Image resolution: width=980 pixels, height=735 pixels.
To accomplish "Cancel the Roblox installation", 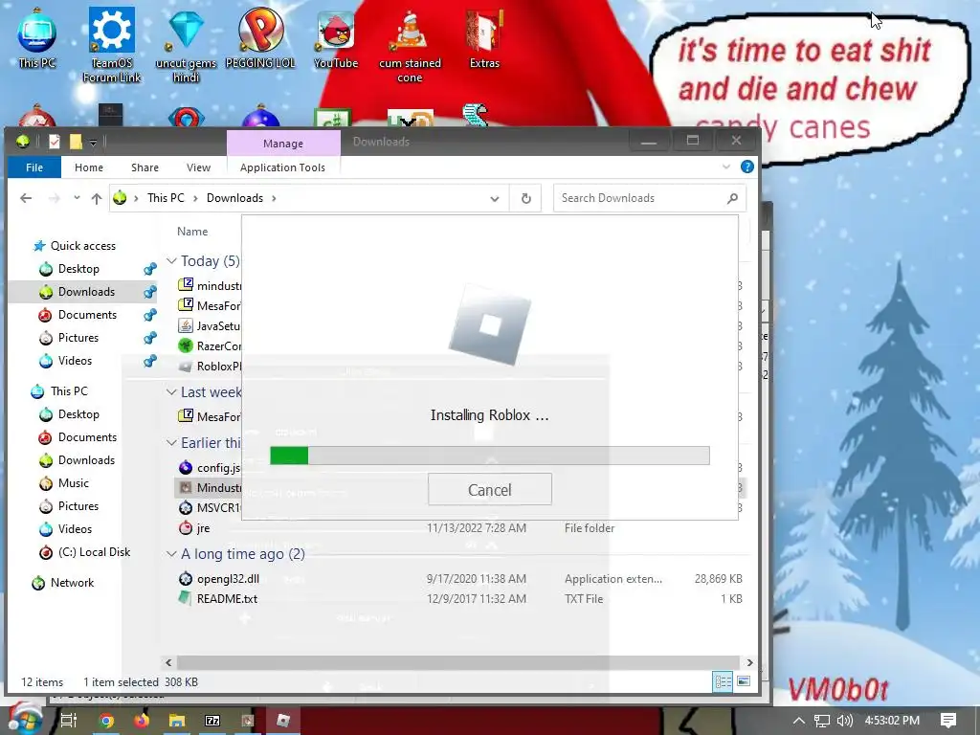I will pos(489,489).
